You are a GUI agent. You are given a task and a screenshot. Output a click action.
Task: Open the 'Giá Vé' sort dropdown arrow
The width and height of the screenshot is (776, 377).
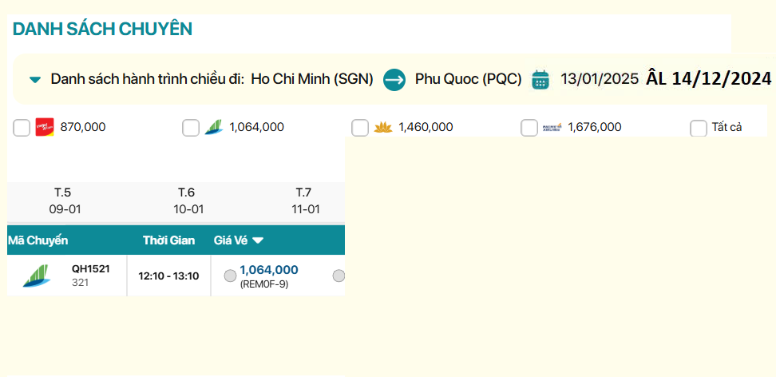click(x=258, y=240)
